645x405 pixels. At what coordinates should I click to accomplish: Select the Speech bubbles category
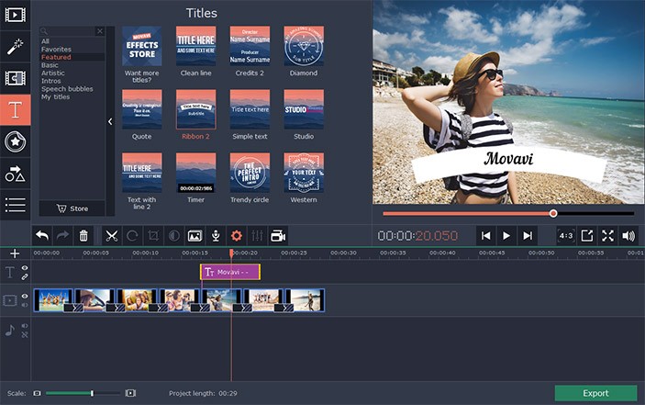pyautogui.click(x=67, y=89)
